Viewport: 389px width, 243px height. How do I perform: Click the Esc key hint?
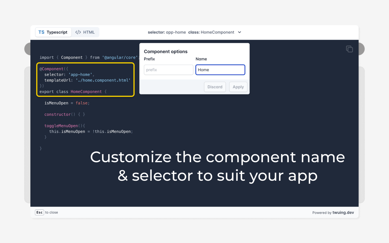pyautogui.click(x=40, y=212)
